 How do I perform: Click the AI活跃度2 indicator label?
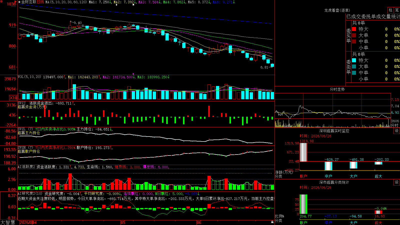tap(26, 167)
